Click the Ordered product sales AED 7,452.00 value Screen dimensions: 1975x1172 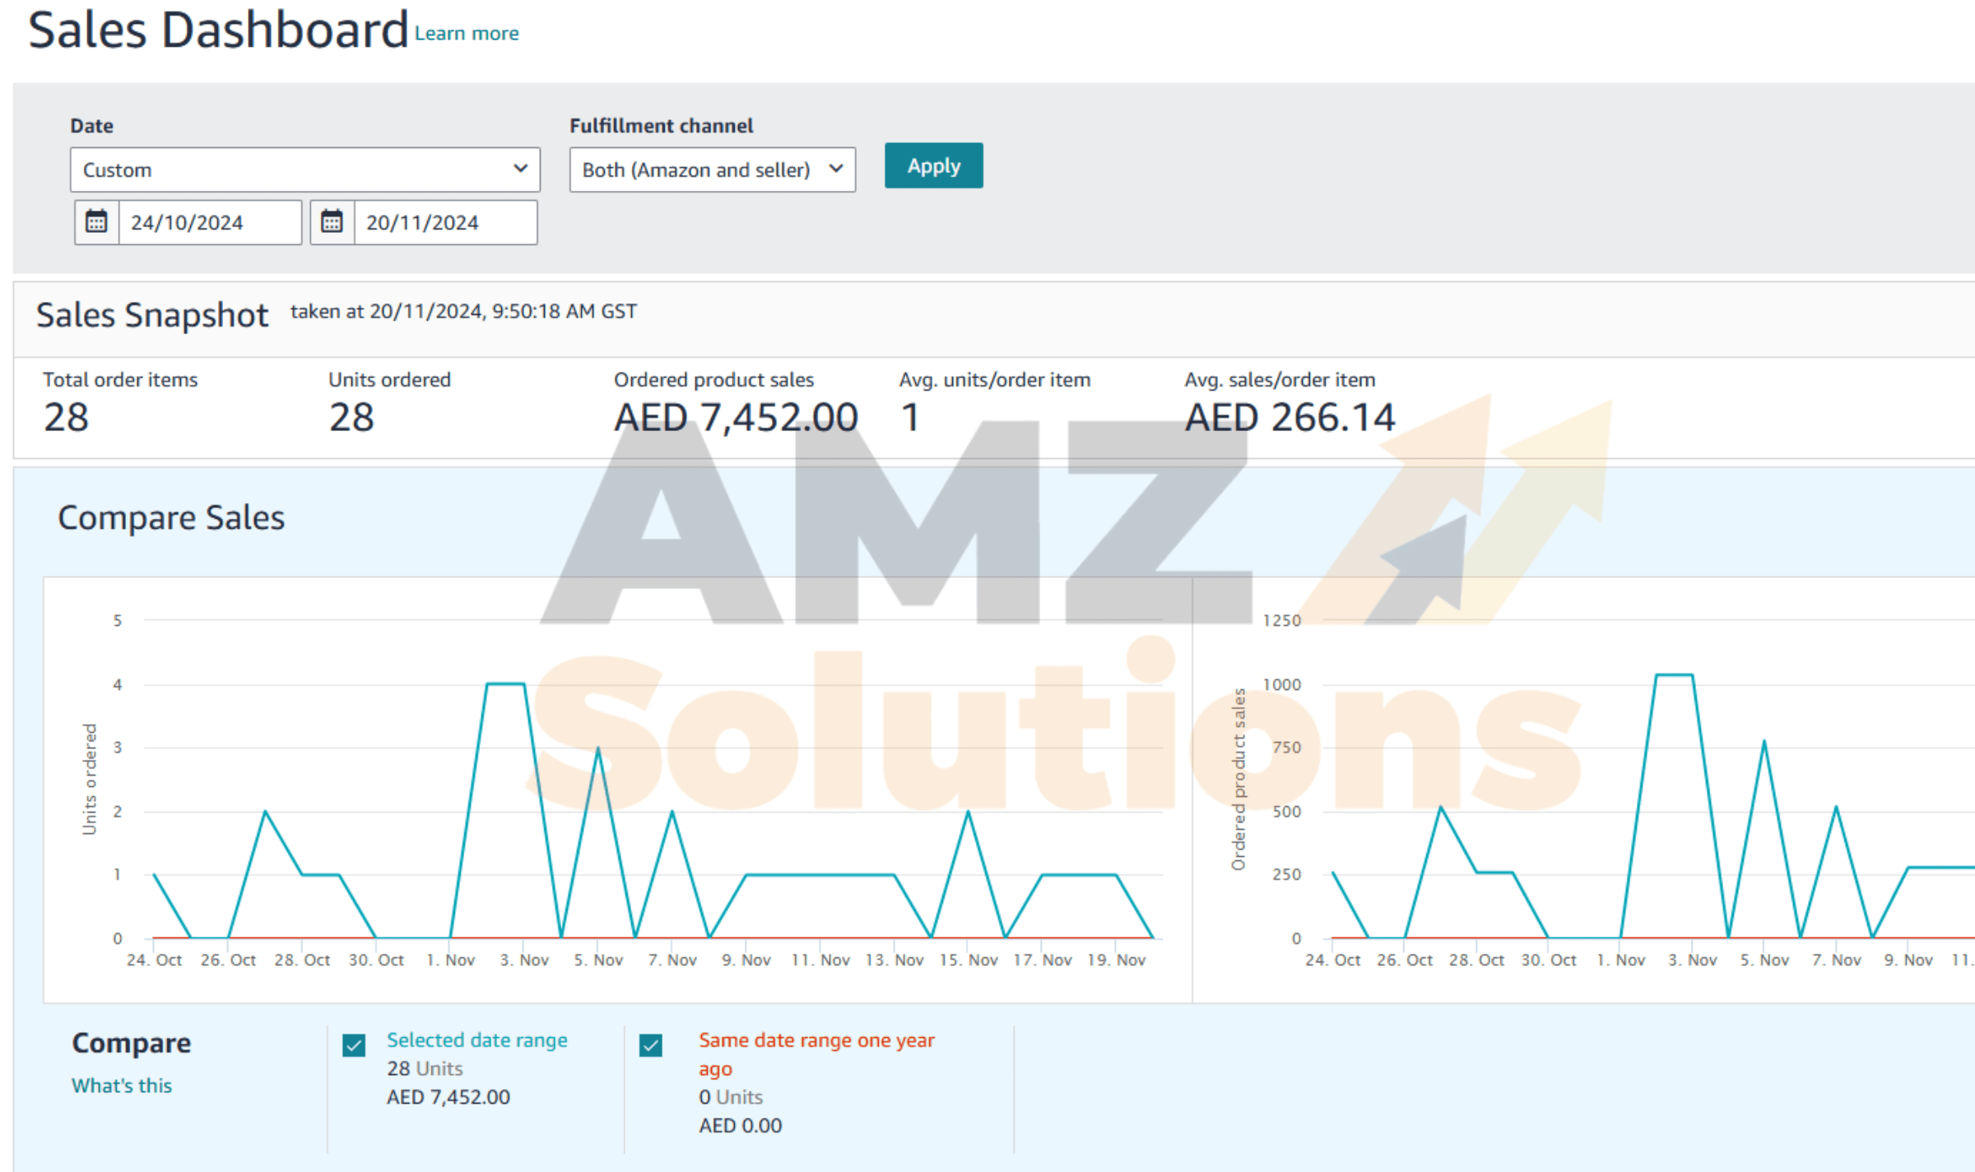736,417
